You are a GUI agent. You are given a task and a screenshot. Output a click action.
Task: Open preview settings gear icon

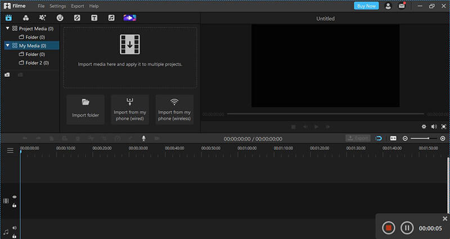coord(424,126)
